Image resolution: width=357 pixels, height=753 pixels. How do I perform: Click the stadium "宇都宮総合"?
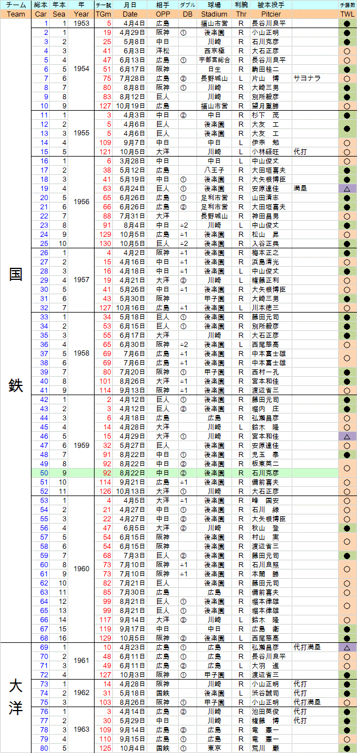point(215,60)
